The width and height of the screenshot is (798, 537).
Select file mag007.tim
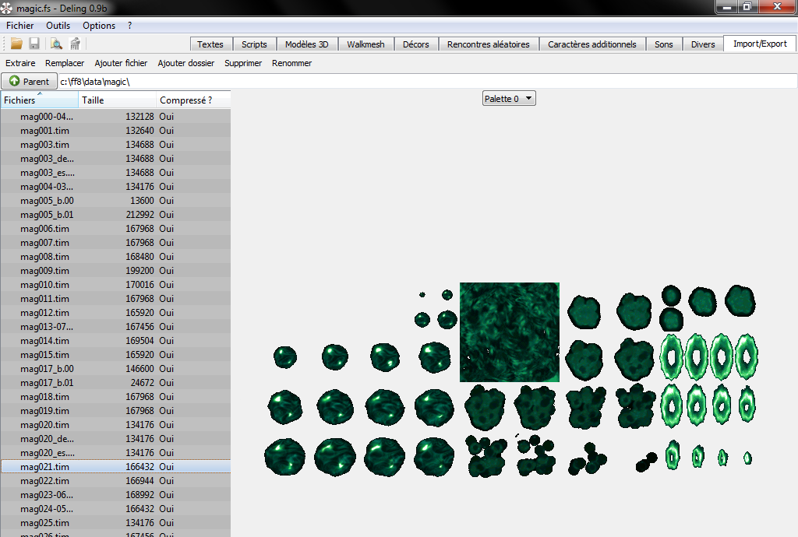[x=115, y=242]
